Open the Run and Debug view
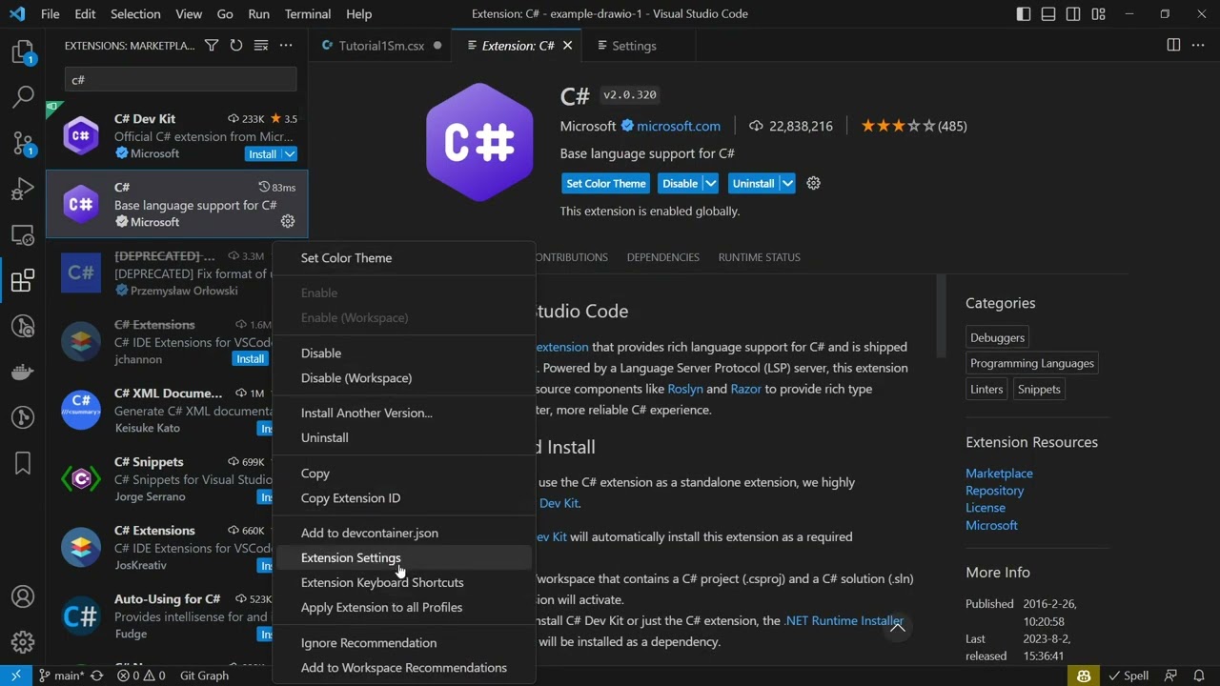The image size is (1220, 686). click(x=23, y=189)
